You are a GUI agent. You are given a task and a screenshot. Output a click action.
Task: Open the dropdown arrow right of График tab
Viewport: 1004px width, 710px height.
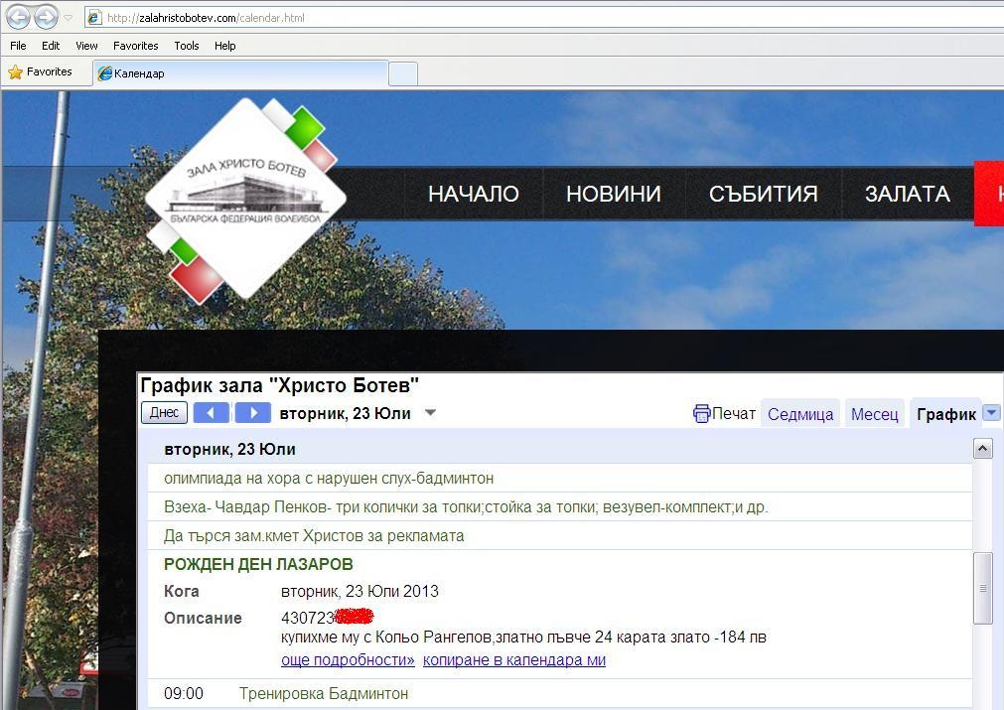tap(991, 413)
